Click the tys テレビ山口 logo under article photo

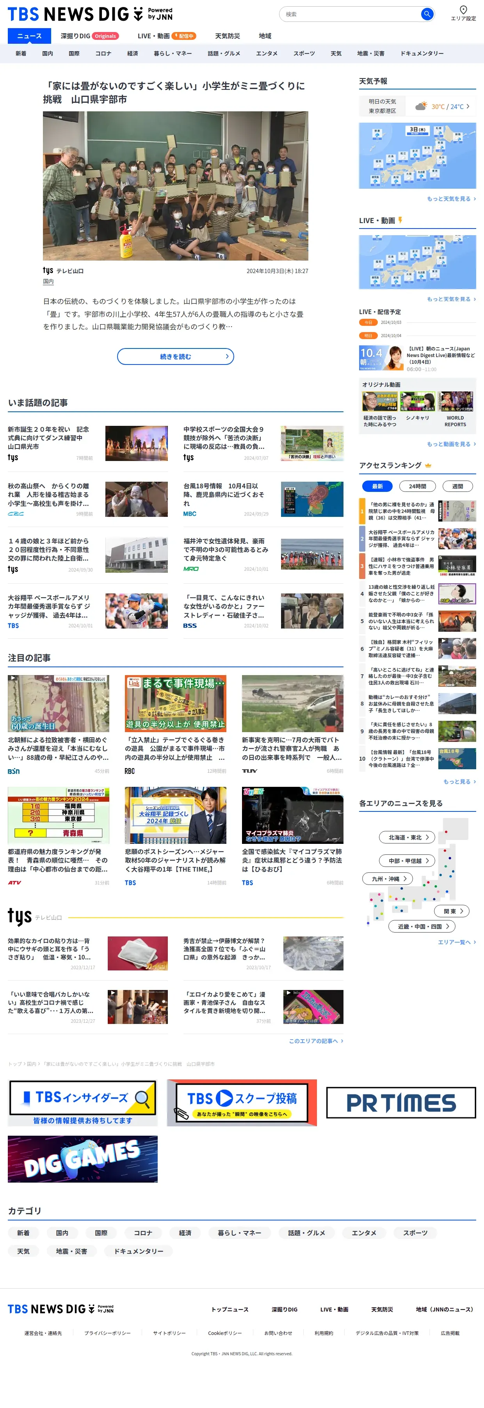coord(63,271)
